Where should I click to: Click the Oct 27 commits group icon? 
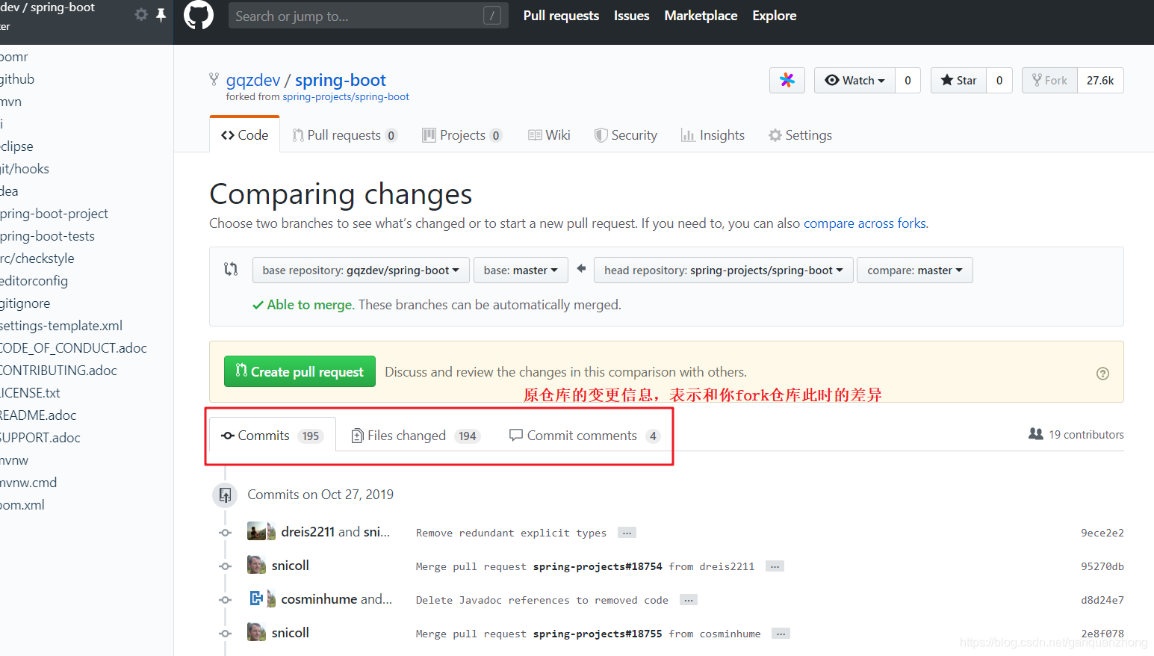pos(225,495)
